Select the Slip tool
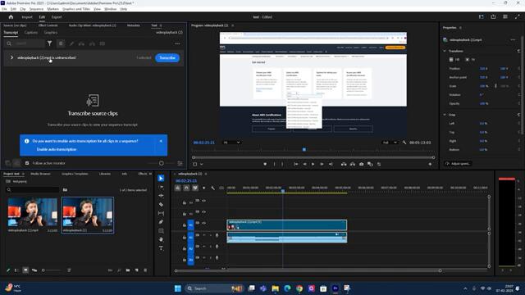 pyautogui.click(x=161, y=213)
